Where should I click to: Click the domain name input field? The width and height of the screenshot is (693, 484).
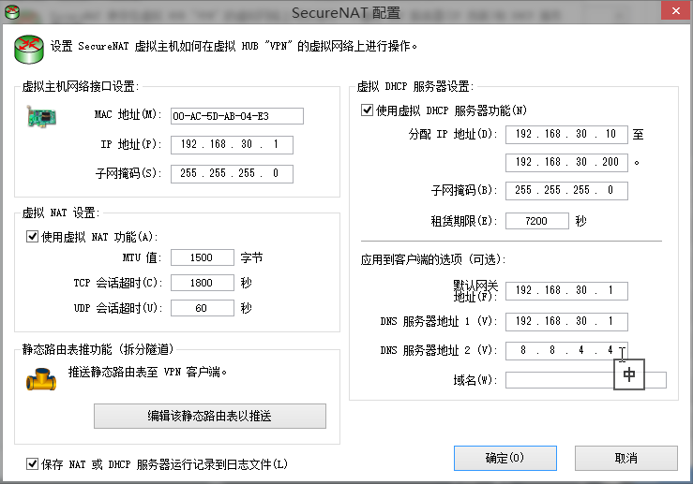tap(558, 380)
